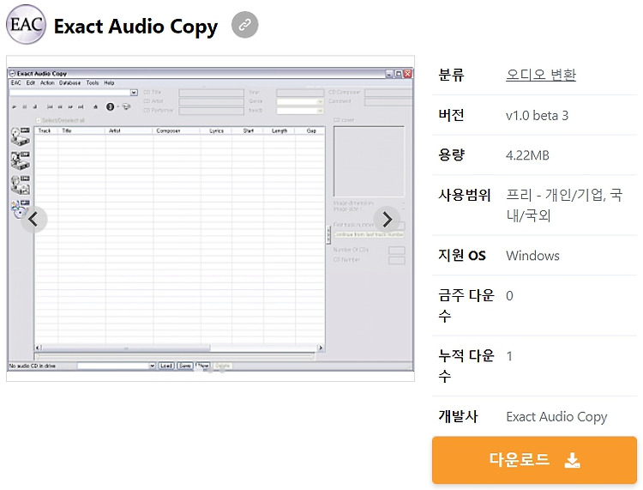
Task: Click the Number Of CDs input box
Action: tap(397, 251)
